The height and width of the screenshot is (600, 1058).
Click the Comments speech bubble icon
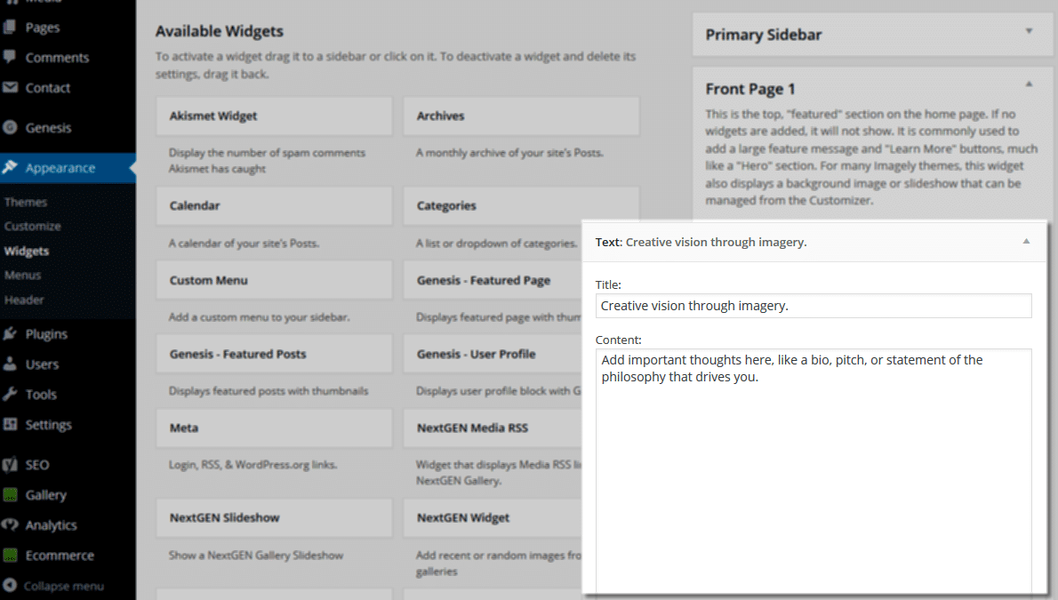(x=10, y=57)
